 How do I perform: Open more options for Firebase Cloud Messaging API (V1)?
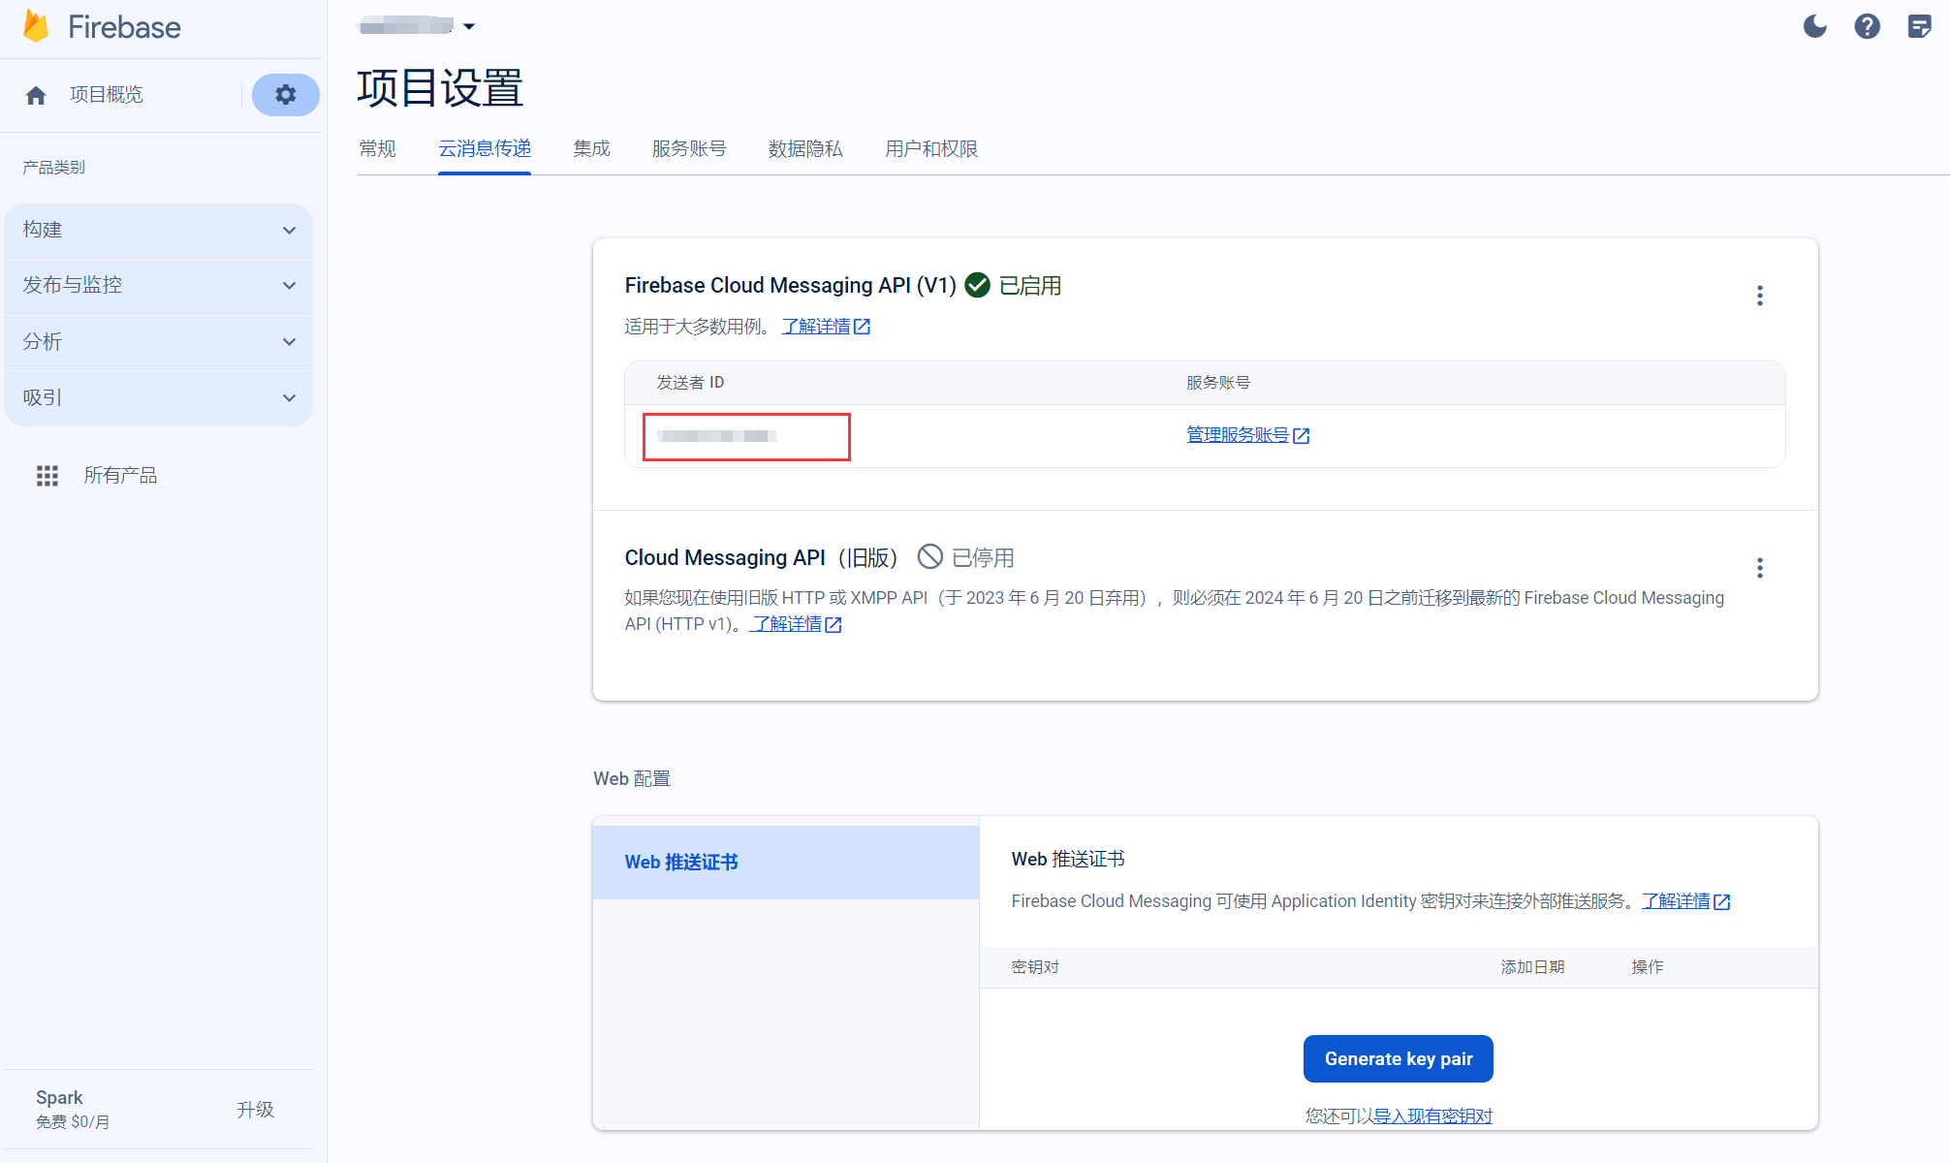click(1760, 296)
